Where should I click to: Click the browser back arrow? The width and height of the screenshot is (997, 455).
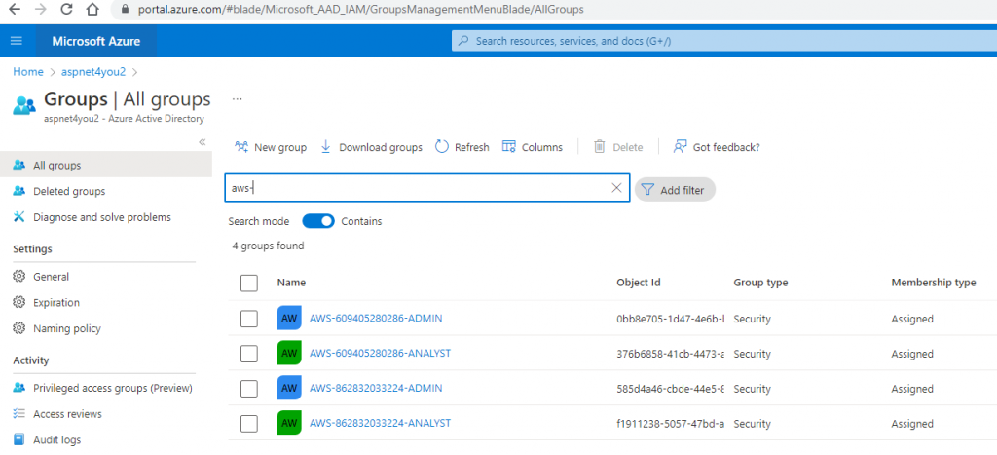(x=15, y=10)
